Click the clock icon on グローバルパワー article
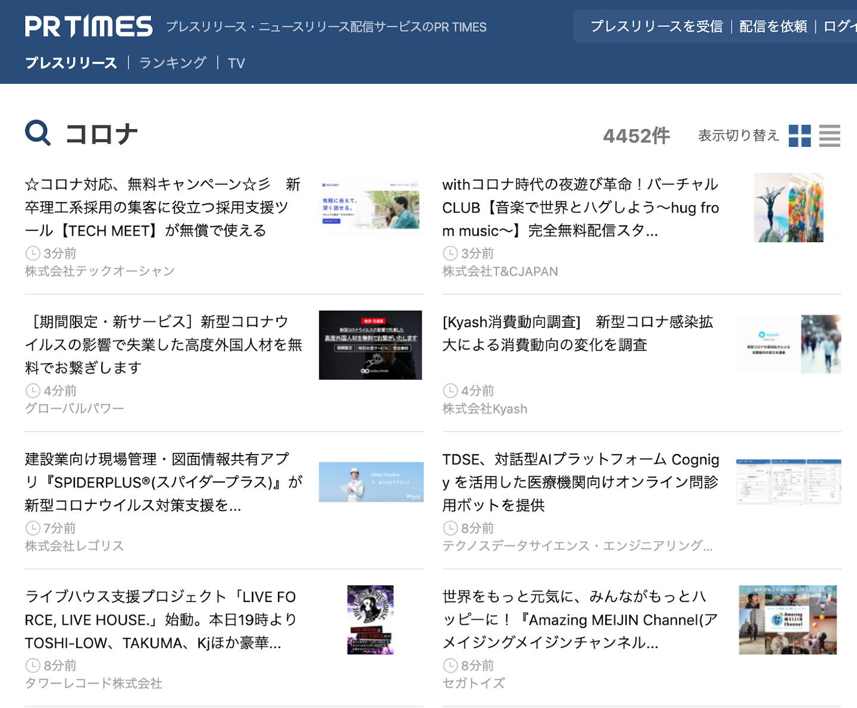 point(33,391)
